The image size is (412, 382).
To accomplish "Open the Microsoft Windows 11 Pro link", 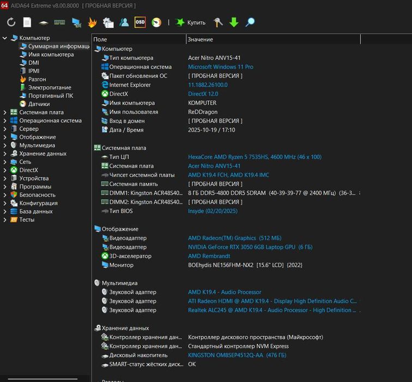I will (x=221, y=67).
